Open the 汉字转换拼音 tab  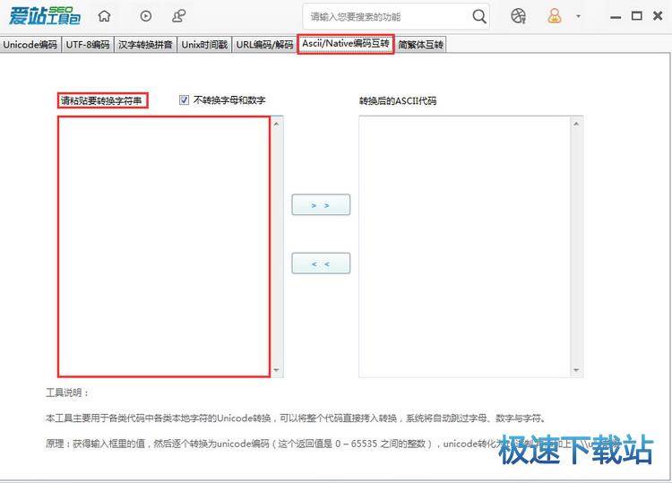(145, 45)
